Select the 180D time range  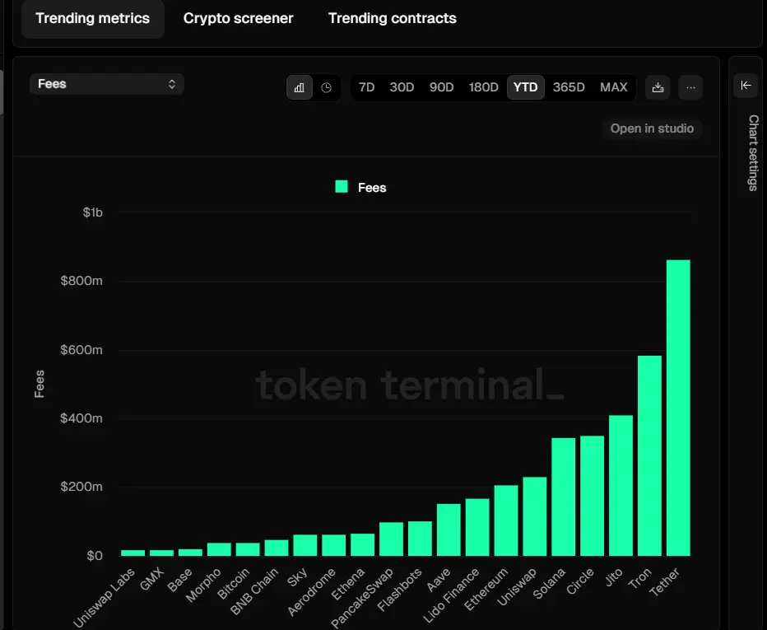[483, 87]
